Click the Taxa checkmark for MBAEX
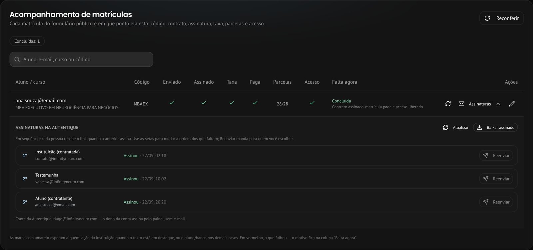Screen dimensions: 533x250 (232, 103)
